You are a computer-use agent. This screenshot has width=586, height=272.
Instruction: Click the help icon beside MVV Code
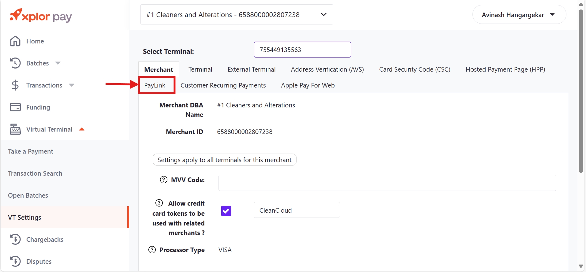click(164, 180)
